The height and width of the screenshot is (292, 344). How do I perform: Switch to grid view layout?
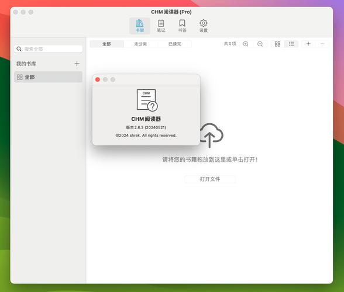click(277, 44)
